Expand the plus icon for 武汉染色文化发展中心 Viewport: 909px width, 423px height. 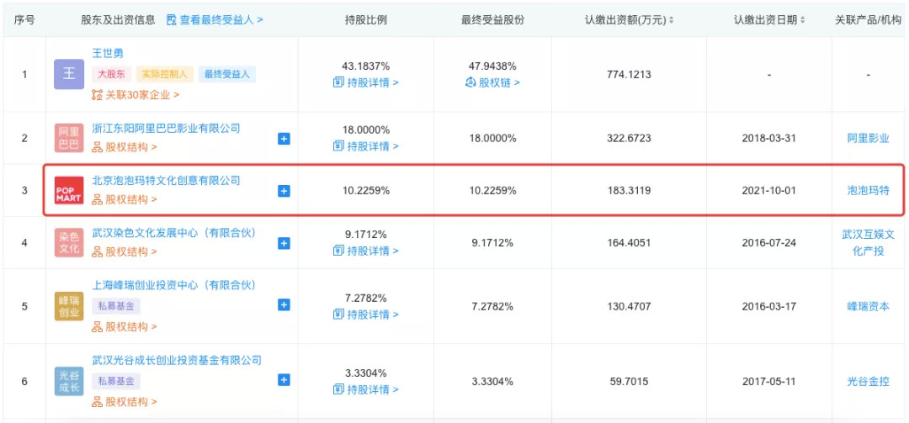[x=284, y=243]
